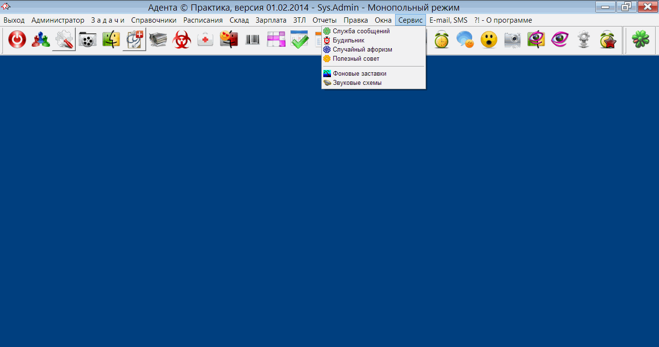This screenshot has height=347, width=659.
Task: Choose 'Будильник' menu entry
Action: click(348, 40)
